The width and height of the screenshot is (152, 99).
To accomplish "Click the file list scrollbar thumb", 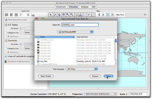I will click(116, 41).
